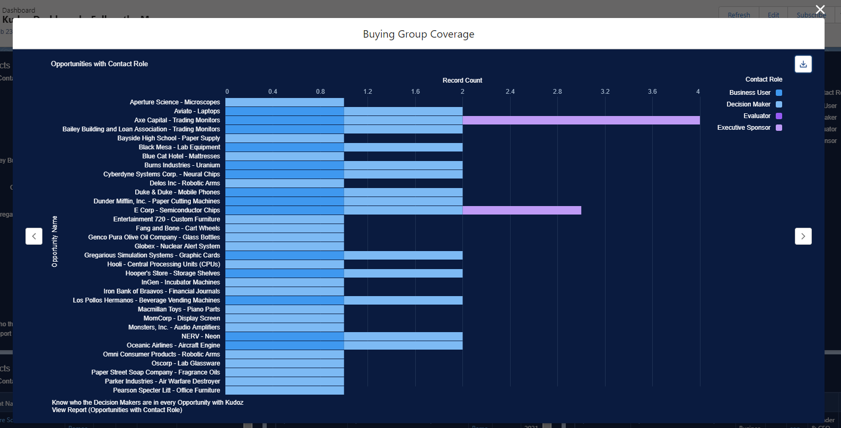The height and width of the screenshot is (428, 841).
Task: Click the Business User legend swatch
Action: click(779, 93)
